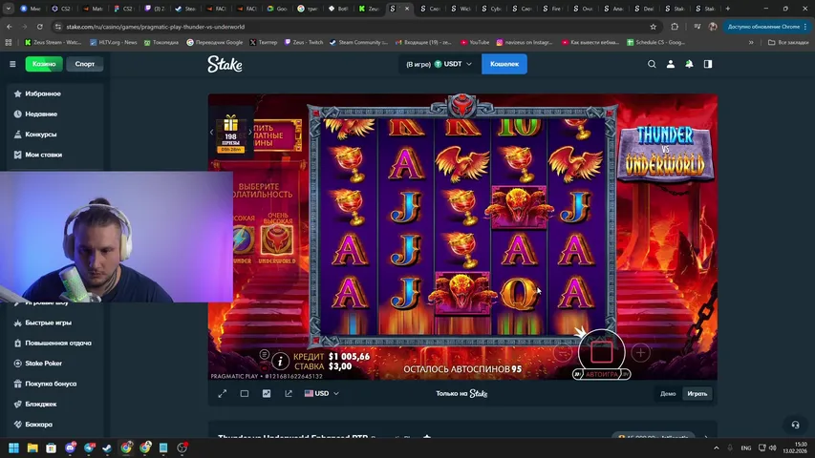Stop autoplay with the red square button

click(x=601, y=351)
